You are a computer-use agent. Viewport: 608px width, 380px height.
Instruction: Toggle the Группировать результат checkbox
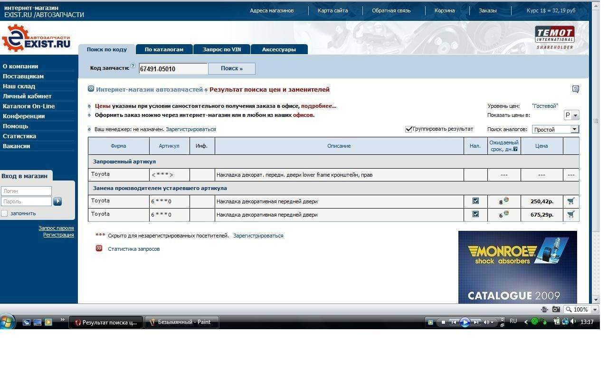[x=408, y=129]
